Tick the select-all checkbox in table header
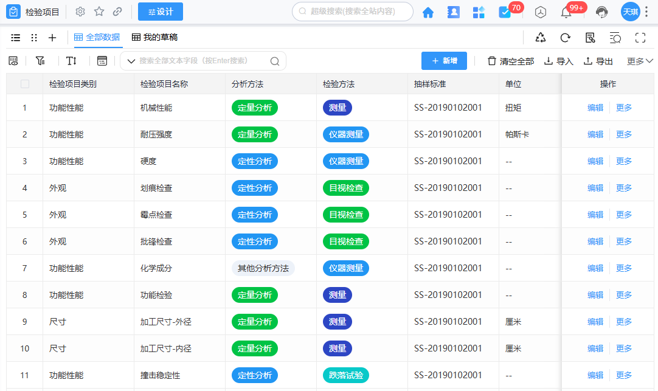Screen dimensions: 658x391 point(25,84)
